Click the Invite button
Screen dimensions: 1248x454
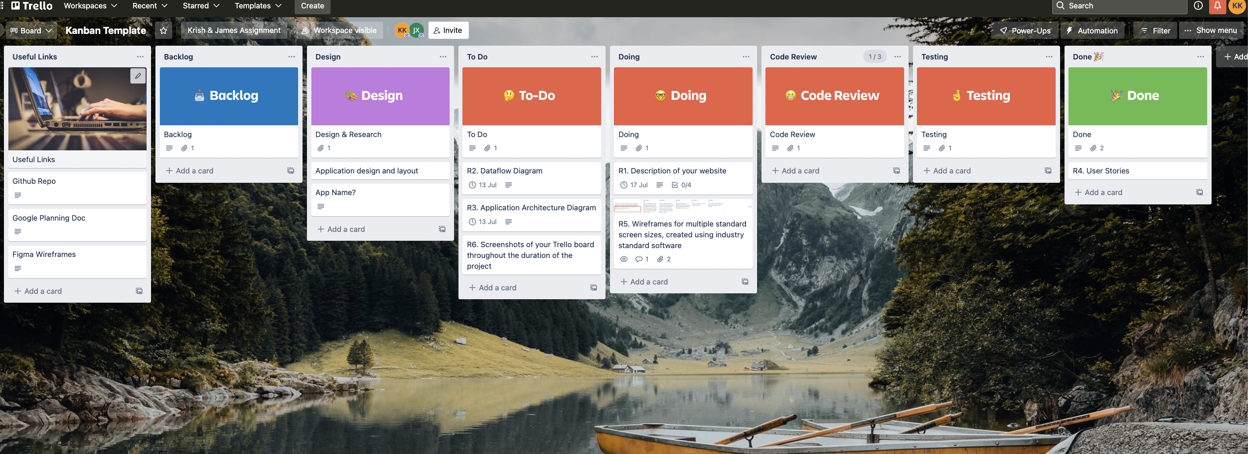448,30
